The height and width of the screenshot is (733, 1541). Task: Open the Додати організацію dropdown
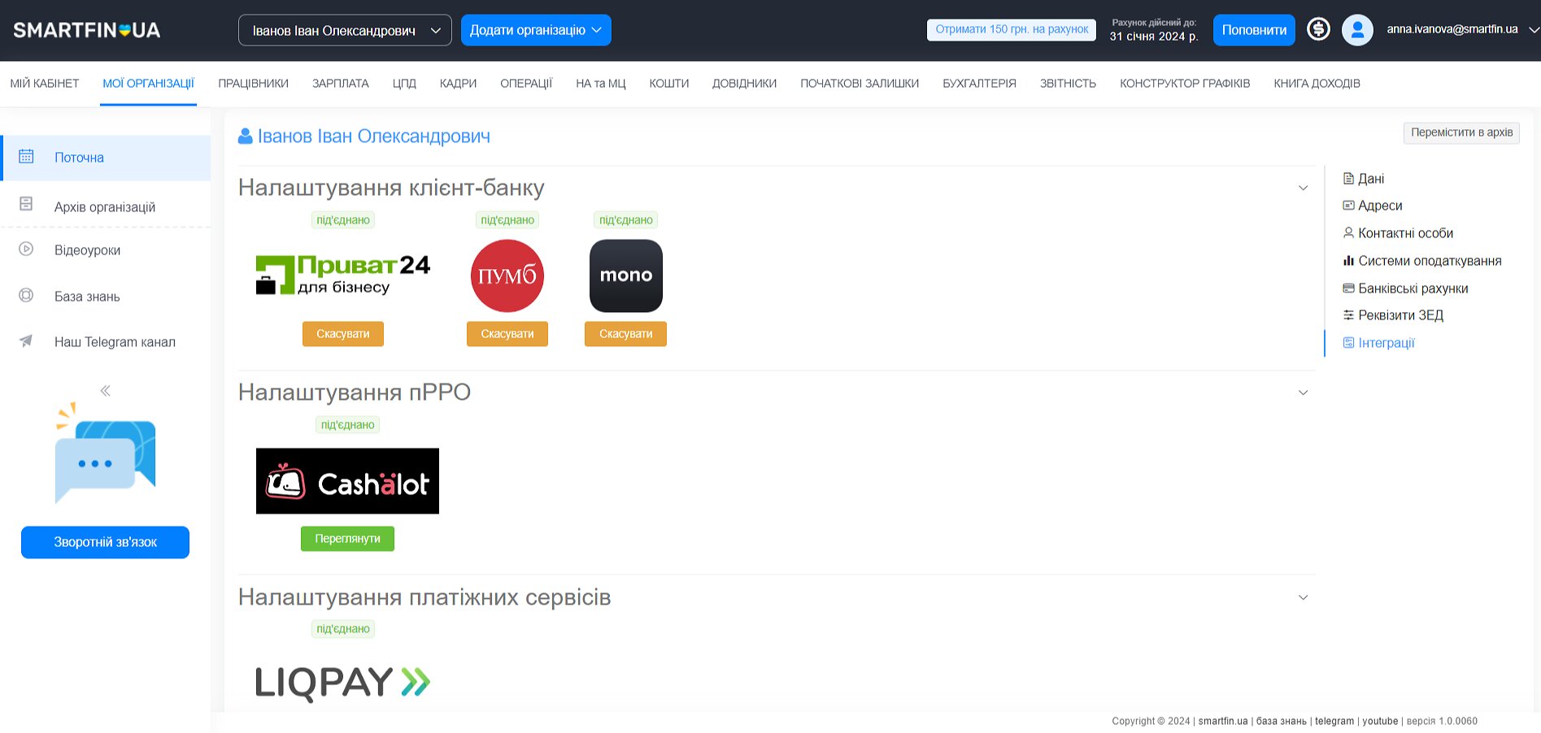click(536, 30)
